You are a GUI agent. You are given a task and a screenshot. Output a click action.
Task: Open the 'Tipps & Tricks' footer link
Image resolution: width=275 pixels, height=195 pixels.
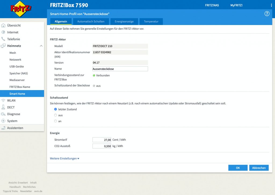(x=10, y=191)
